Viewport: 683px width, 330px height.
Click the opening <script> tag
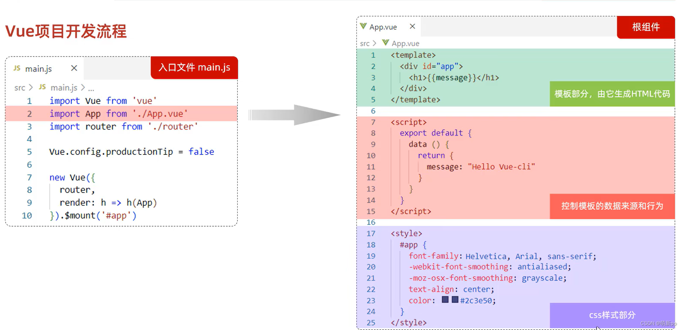[x=408, y=122]
